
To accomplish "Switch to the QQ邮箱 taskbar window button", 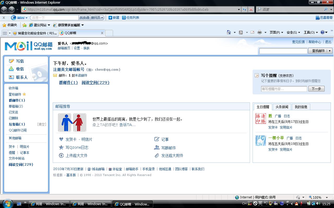I will pyautogui.click(x=132, y=204).
